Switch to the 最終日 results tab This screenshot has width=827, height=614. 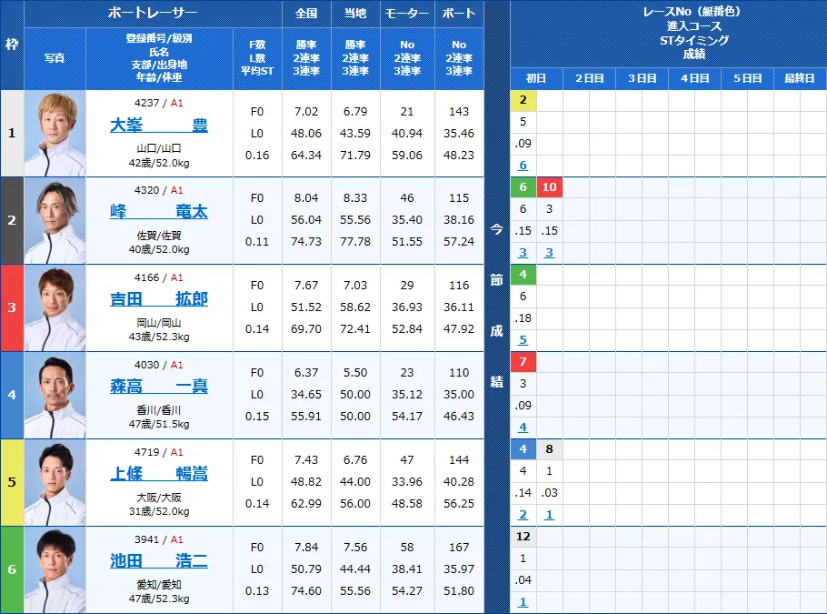(x=797, y=78)
